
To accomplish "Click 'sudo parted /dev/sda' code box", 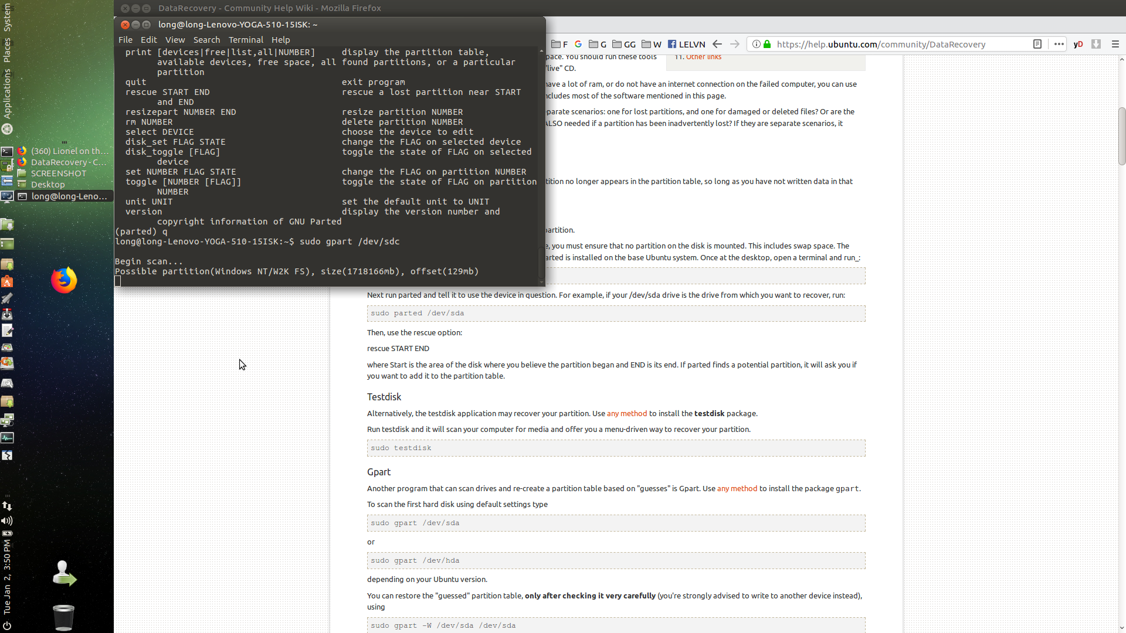I will [x=616, y=313].
